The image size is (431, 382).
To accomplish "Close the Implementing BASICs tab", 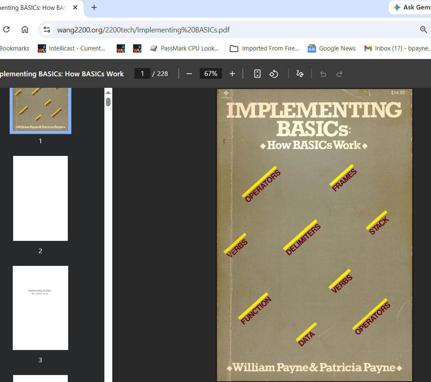I will (75, 7).
